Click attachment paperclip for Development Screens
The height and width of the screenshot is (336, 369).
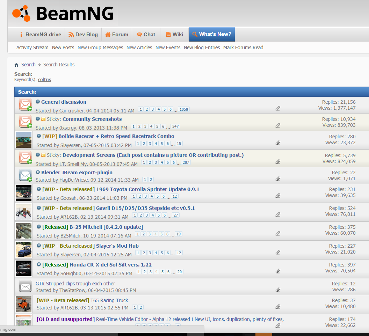278,162
